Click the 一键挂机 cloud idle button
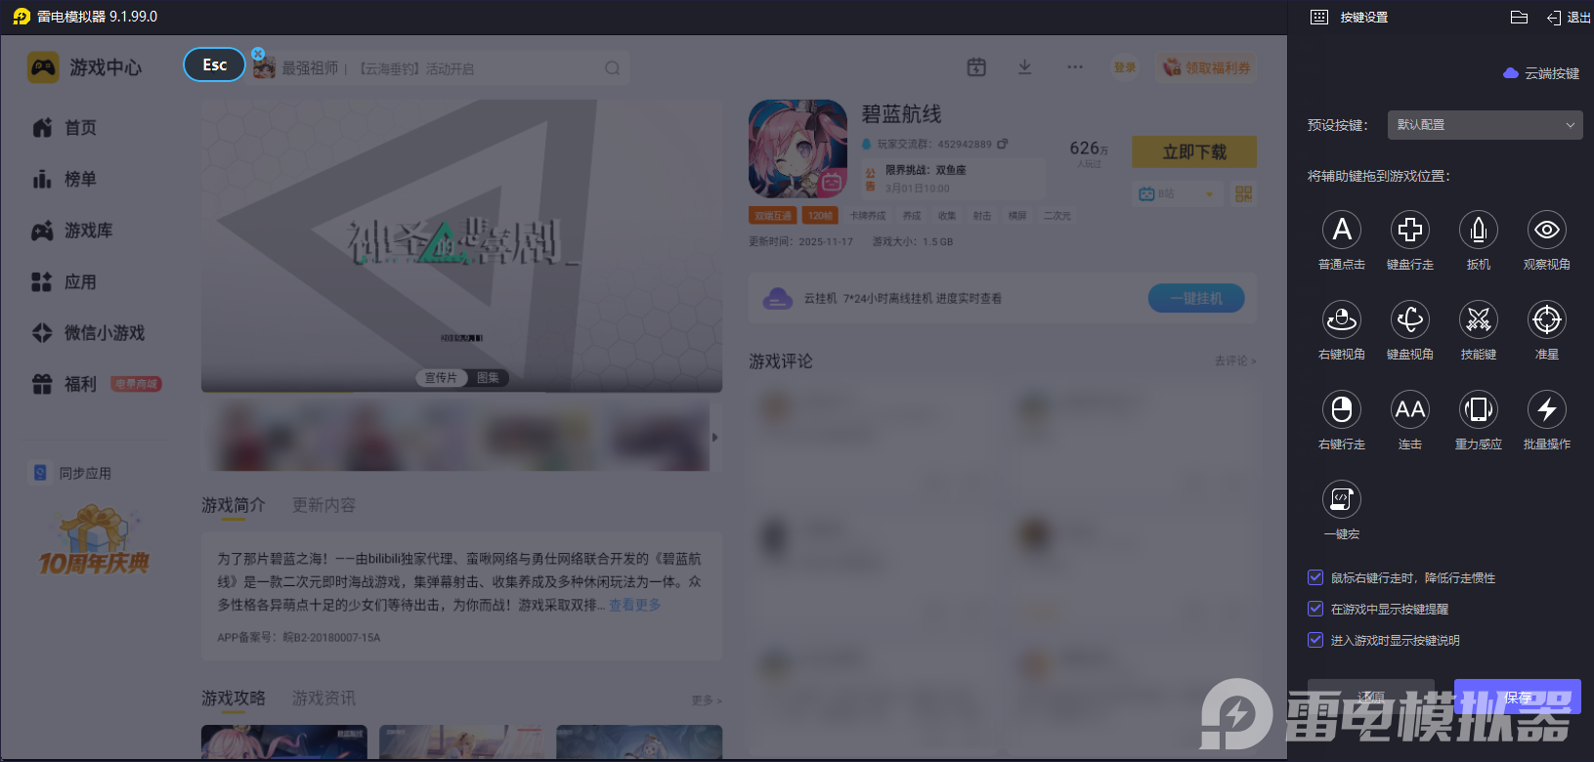 coord(1196,298)
